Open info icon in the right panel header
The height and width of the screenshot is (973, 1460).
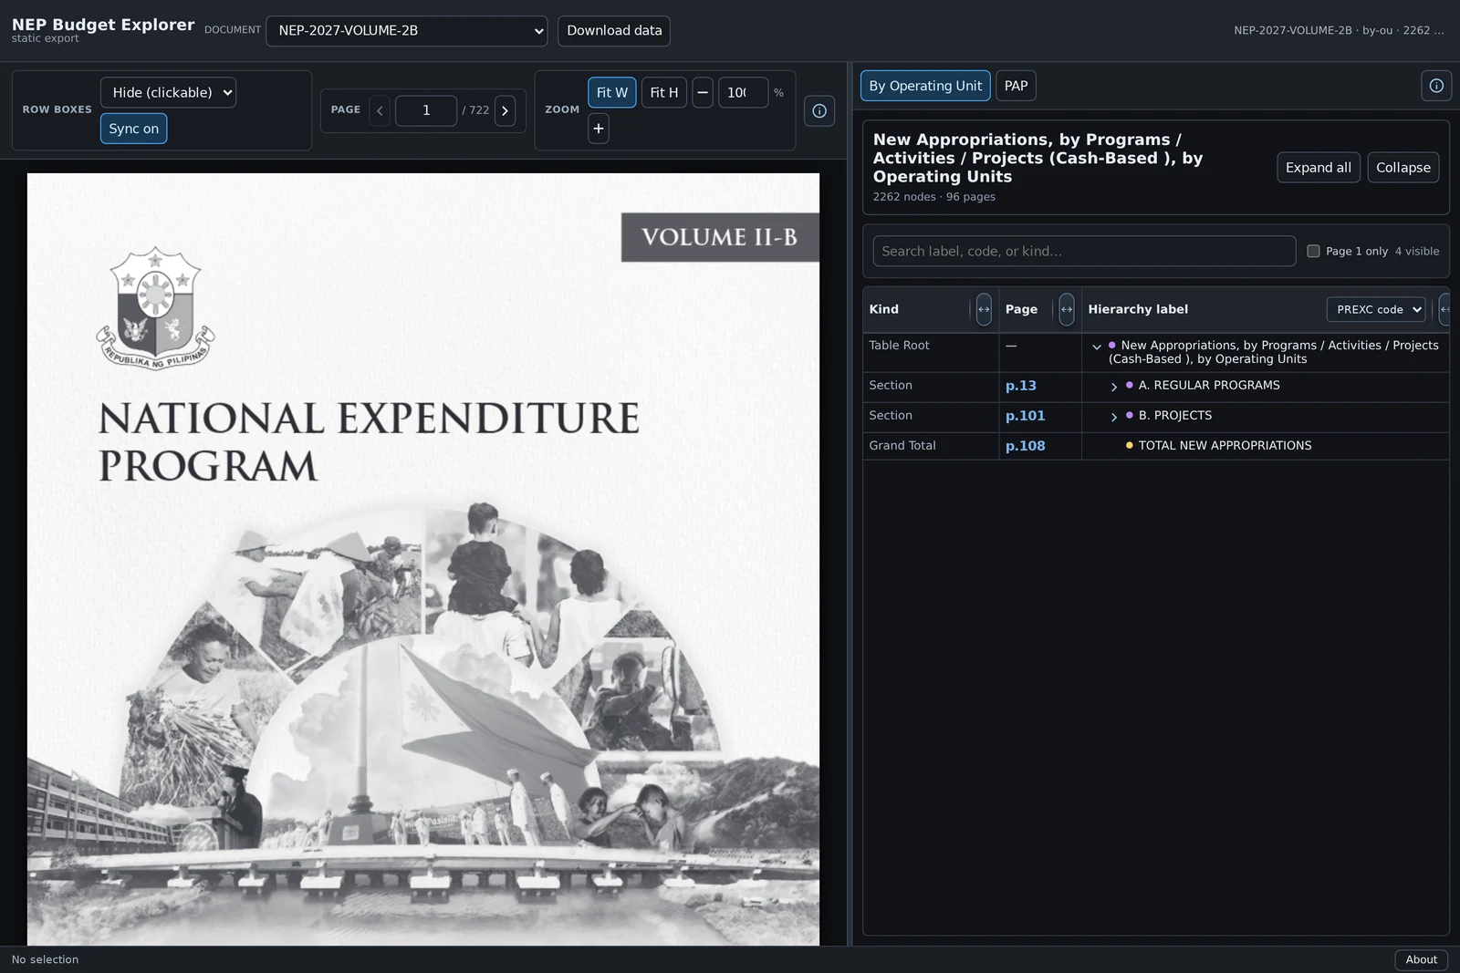tap(1436, 86)
